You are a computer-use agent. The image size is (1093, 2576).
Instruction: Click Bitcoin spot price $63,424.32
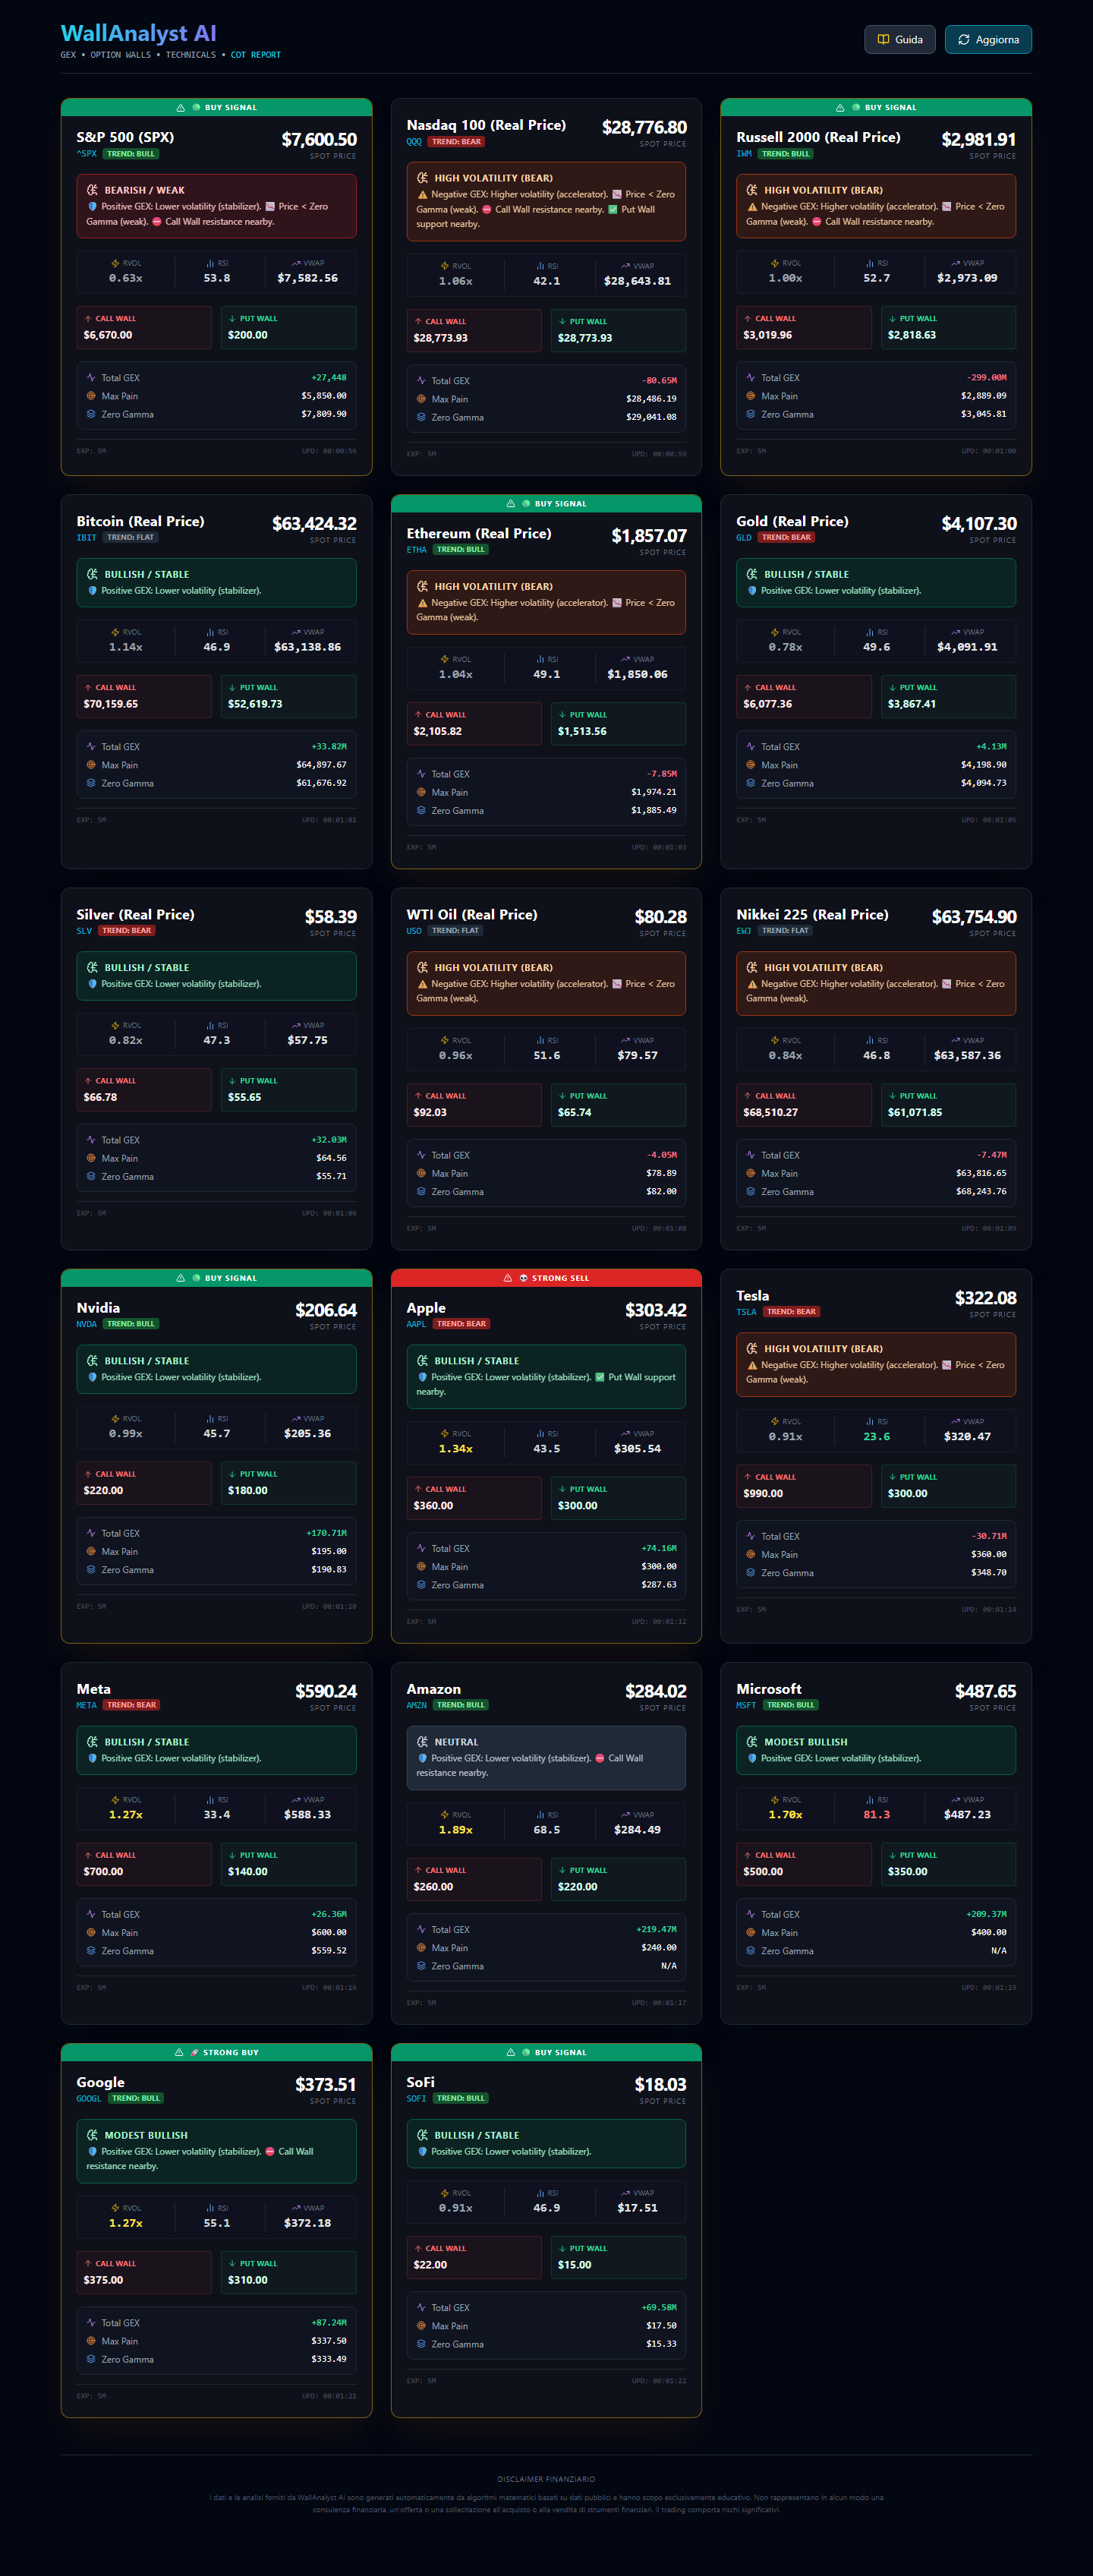pyautogui.click(x=314, y=523)
